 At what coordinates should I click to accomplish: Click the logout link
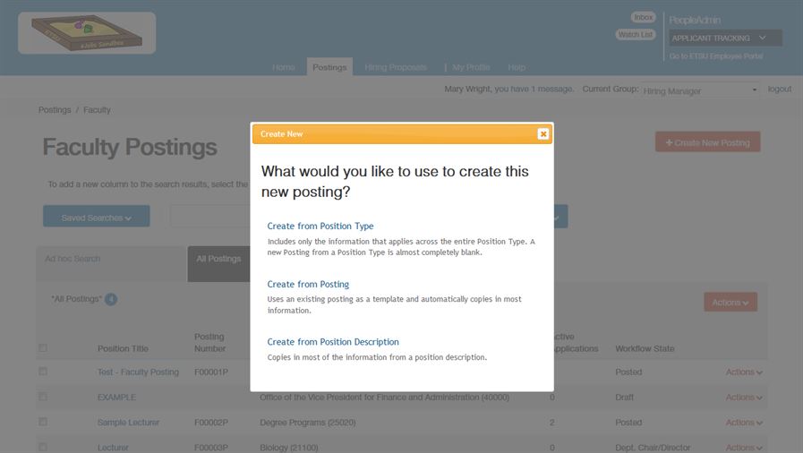pos(779,90)
